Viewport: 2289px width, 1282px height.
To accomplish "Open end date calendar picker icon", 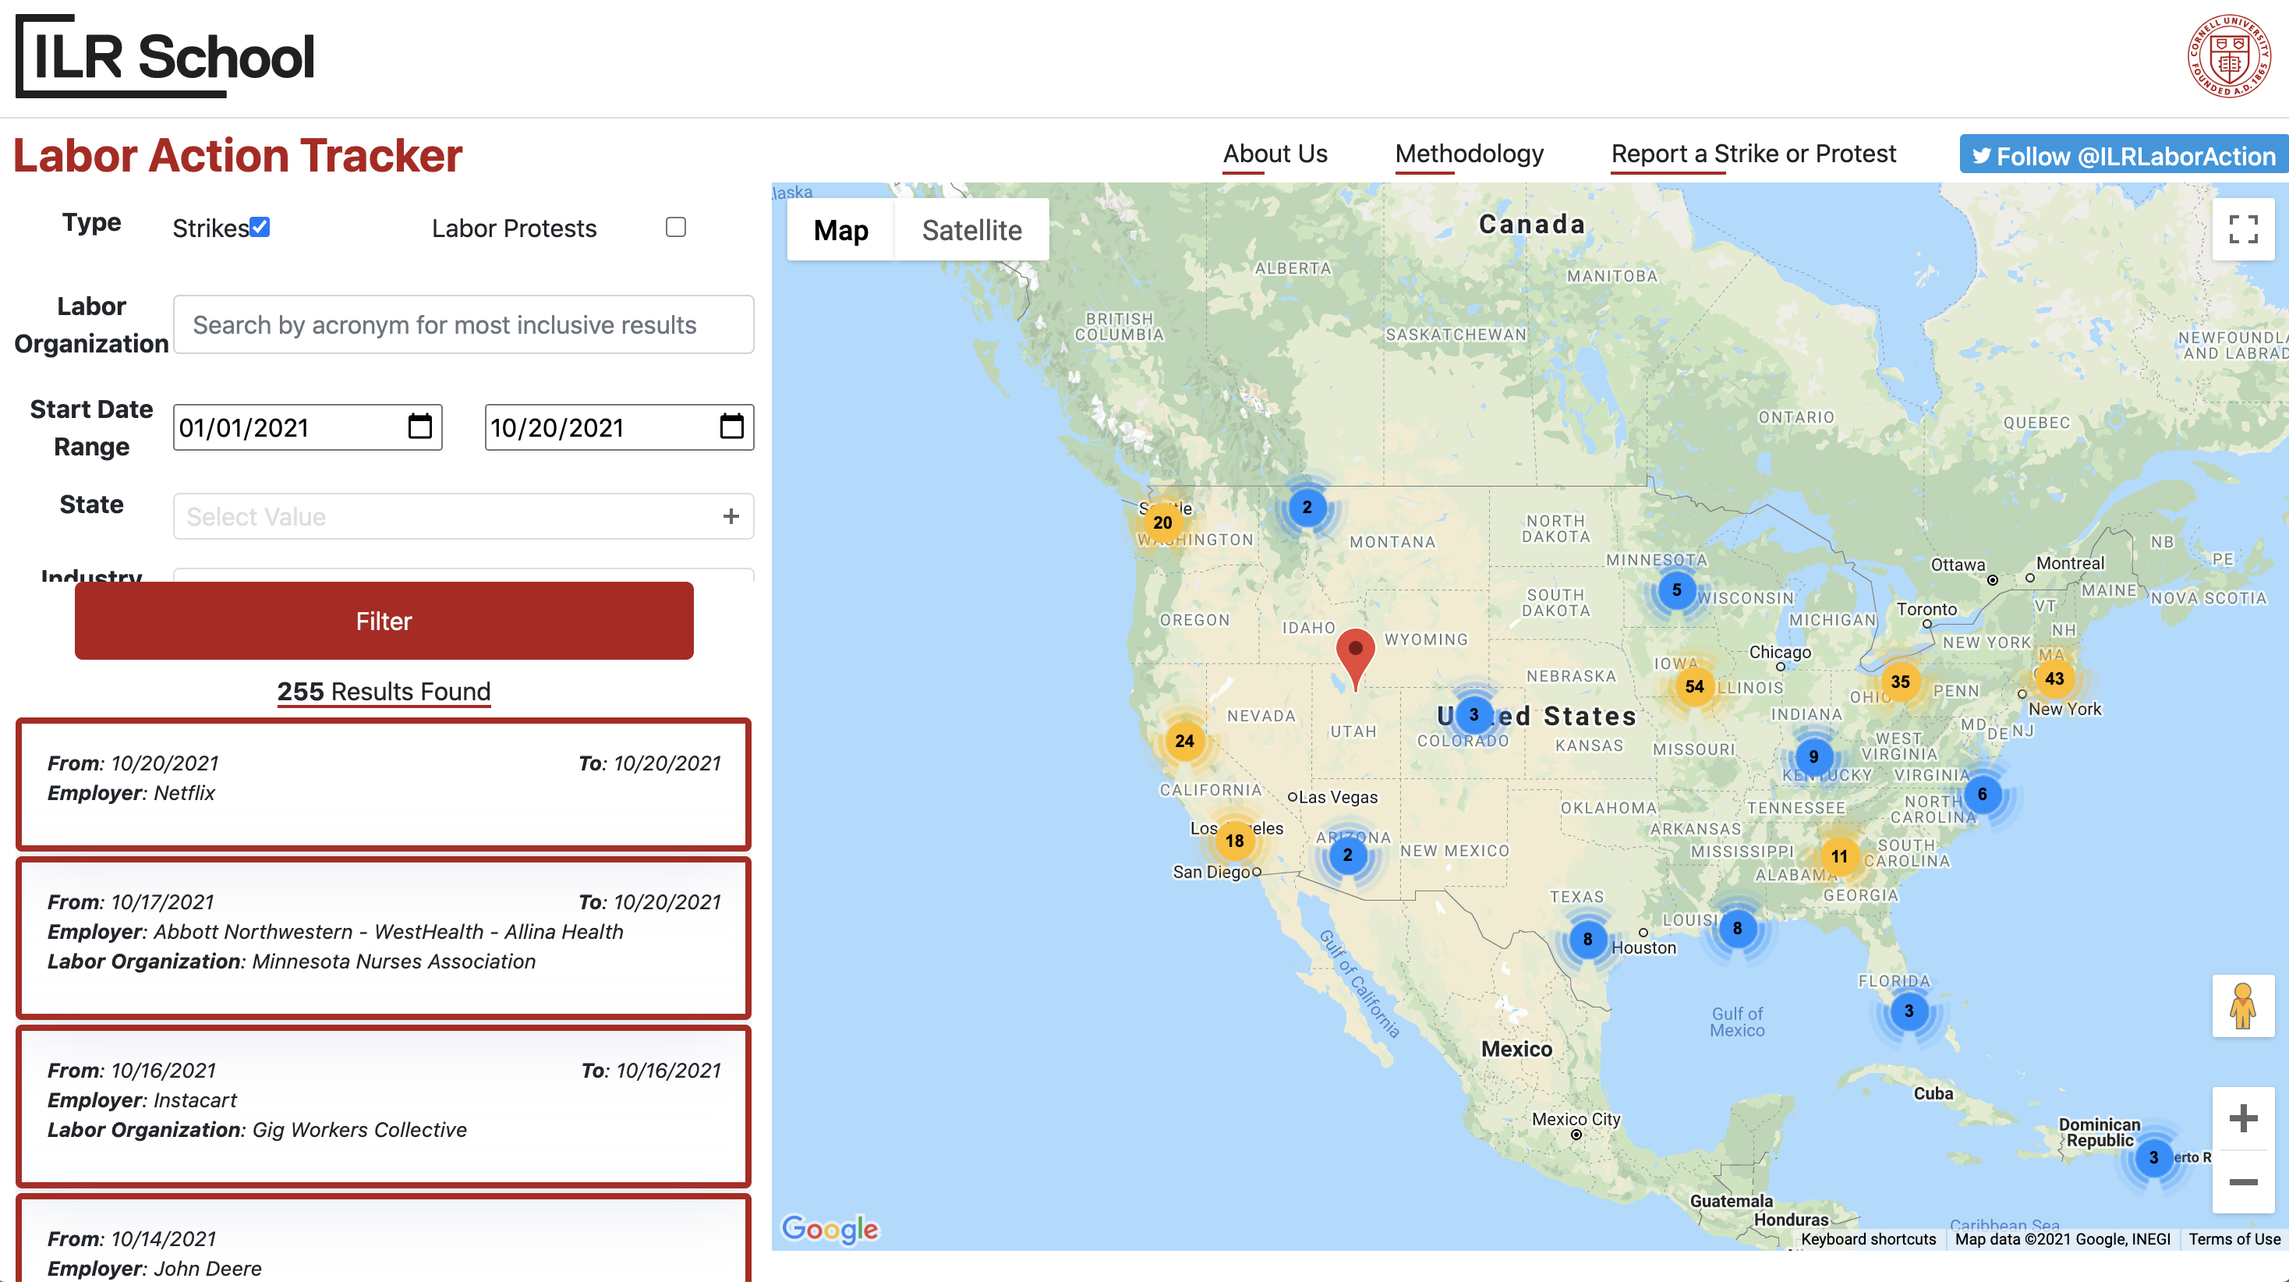I will [x=731, y=427].
